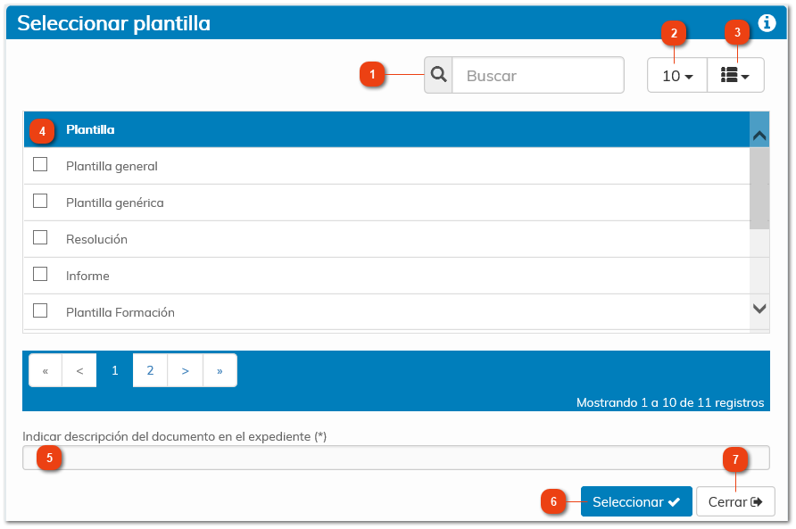This screenshot has height=529, width=796.
Task: Open the 10 rows-per-page dropdown
Action: tap(677, 76)
